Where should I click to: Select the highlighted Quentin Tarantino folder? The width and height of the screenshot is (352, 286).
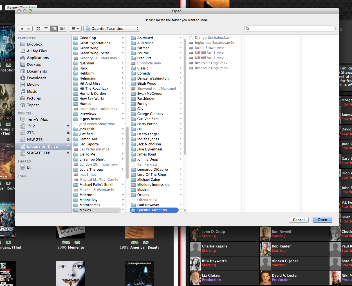[x=154, y=210]
